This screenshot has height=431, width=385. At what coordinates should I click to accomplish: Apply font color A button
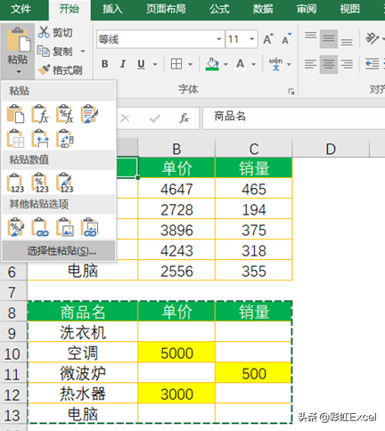pos(241,64)
